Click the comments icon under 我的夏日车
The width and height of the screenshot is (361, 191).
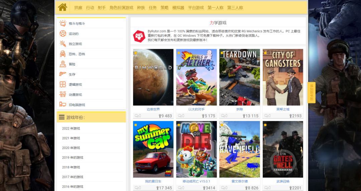coord(137,188)
